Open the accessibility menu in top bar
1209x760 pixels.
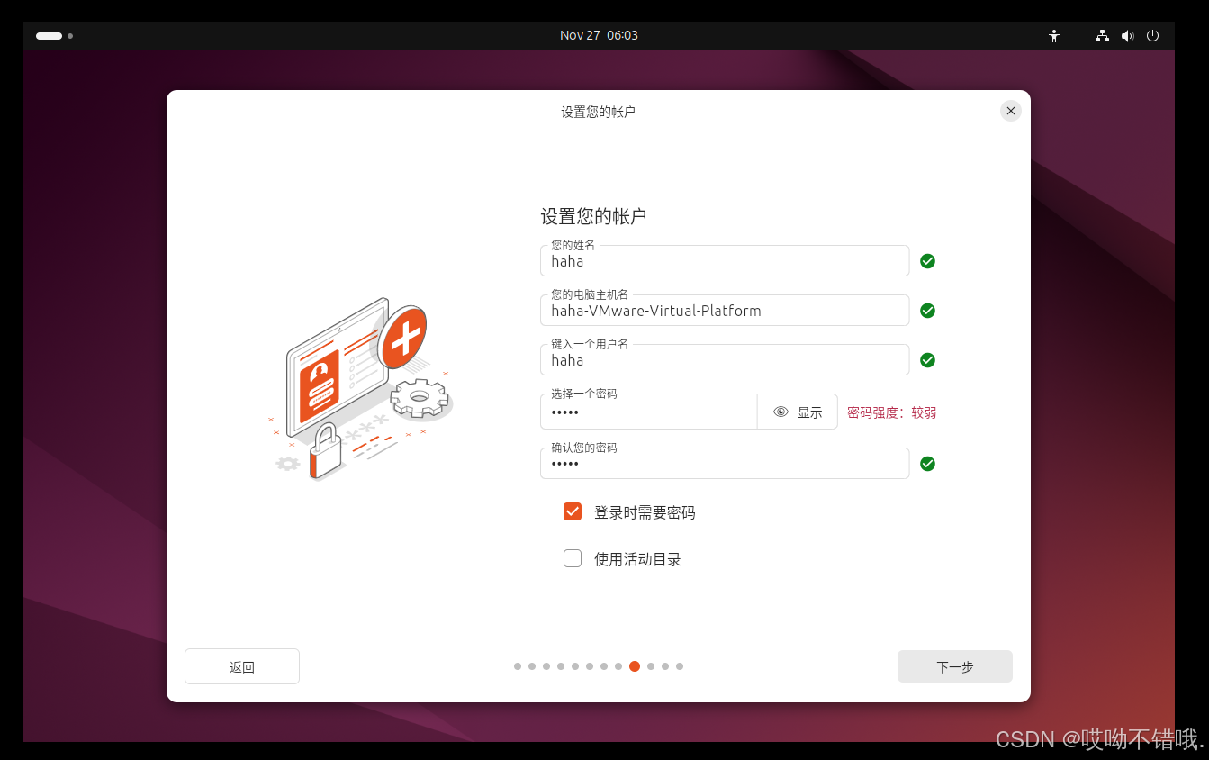tap(1054, 36)
